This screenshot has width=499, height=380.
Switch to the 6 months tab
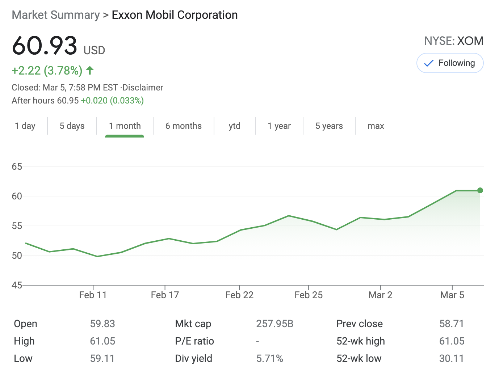(x=184, y=126)
